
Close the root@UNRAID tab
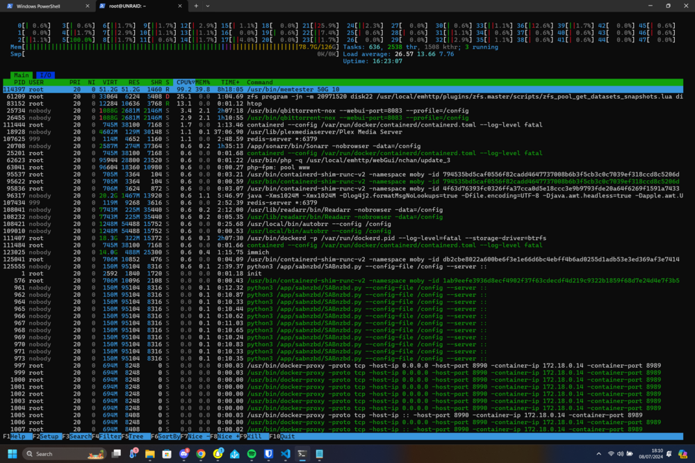click(x=179, y=6)
